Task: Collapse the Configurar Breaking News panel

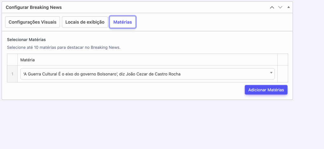Action: 289,7
